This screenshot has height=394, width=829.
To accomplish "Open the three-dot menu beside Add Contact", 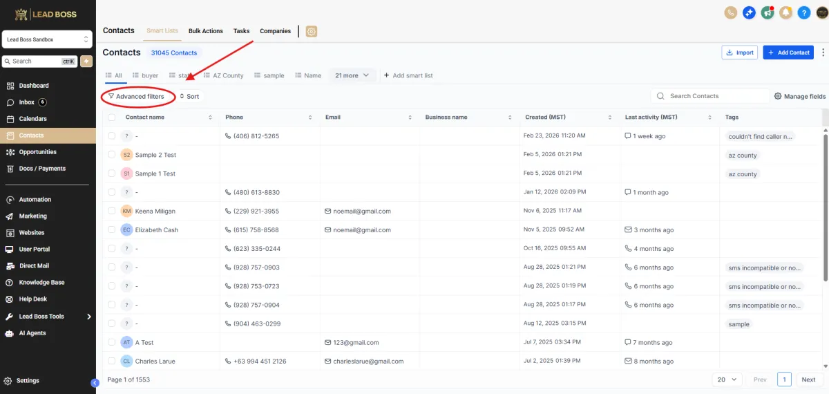I will tap(822, 53).
